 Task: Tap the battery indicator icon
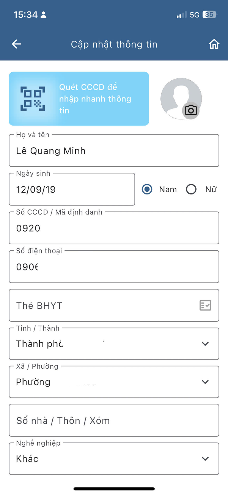point(210,15)
